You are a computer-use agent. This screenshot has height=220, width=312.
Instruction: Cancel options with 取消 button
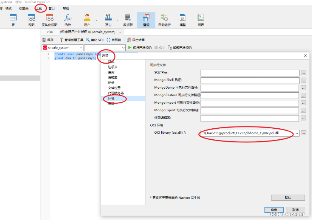295,210
